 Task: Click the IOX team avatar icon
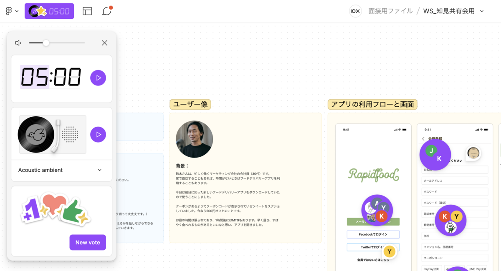(x=355, y=11)
